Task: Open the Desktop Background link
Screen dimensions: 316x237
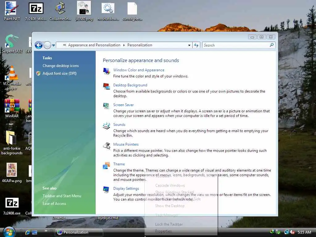Action: tap(130, 85)
